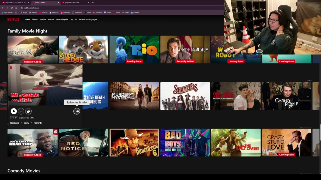Select Crazy Stupid Love thumbnail
This screenshot has height=180, width=321.
tap(286, 143)
